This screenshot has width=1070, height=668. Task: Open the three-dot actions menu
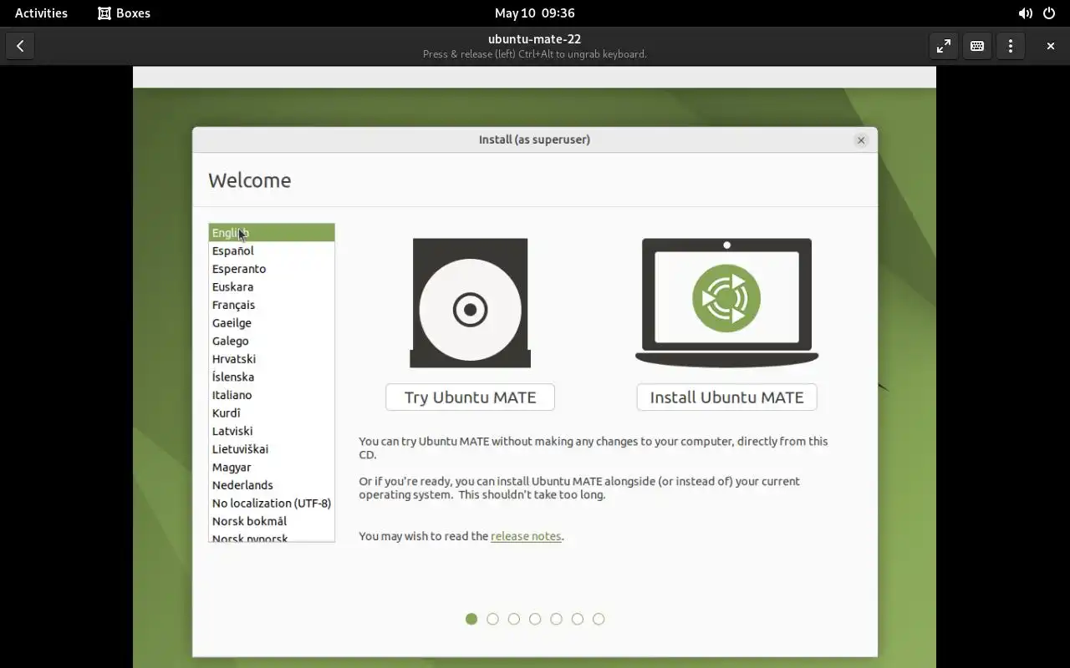1011,46
